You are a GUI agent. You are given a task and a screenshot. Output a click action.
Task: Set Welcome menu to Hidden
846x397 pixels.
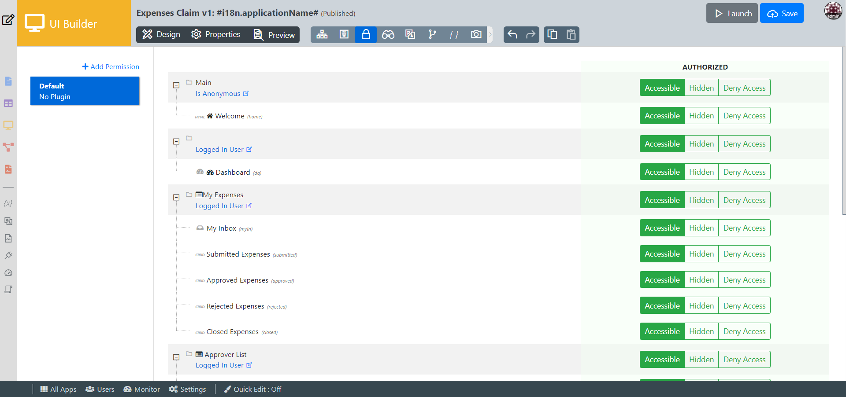pos(701,116)
